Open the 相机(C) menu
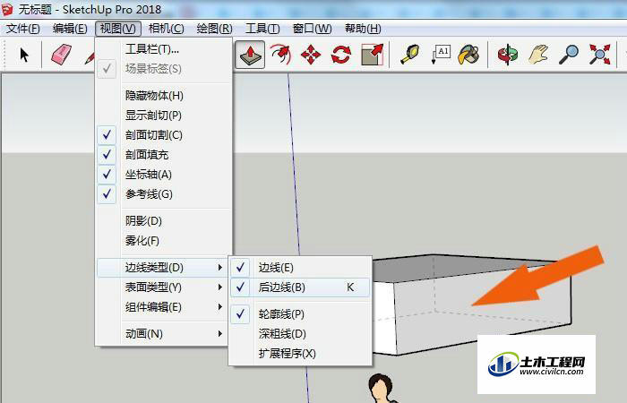Screen dimensions: 627x403 pyautogui.click(x=166, y=29)
